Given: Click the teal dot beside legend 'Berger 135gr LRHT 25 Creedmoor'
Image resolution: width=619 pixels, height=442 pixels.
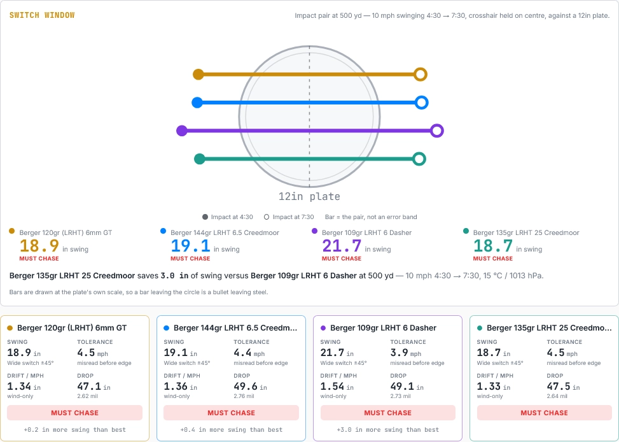Looking at the screenshot, I should pos(466,231).
